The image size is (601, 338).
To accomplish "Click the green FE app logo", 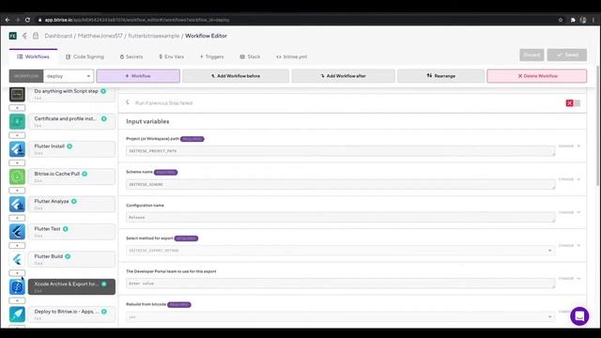I will pos(12,36).
